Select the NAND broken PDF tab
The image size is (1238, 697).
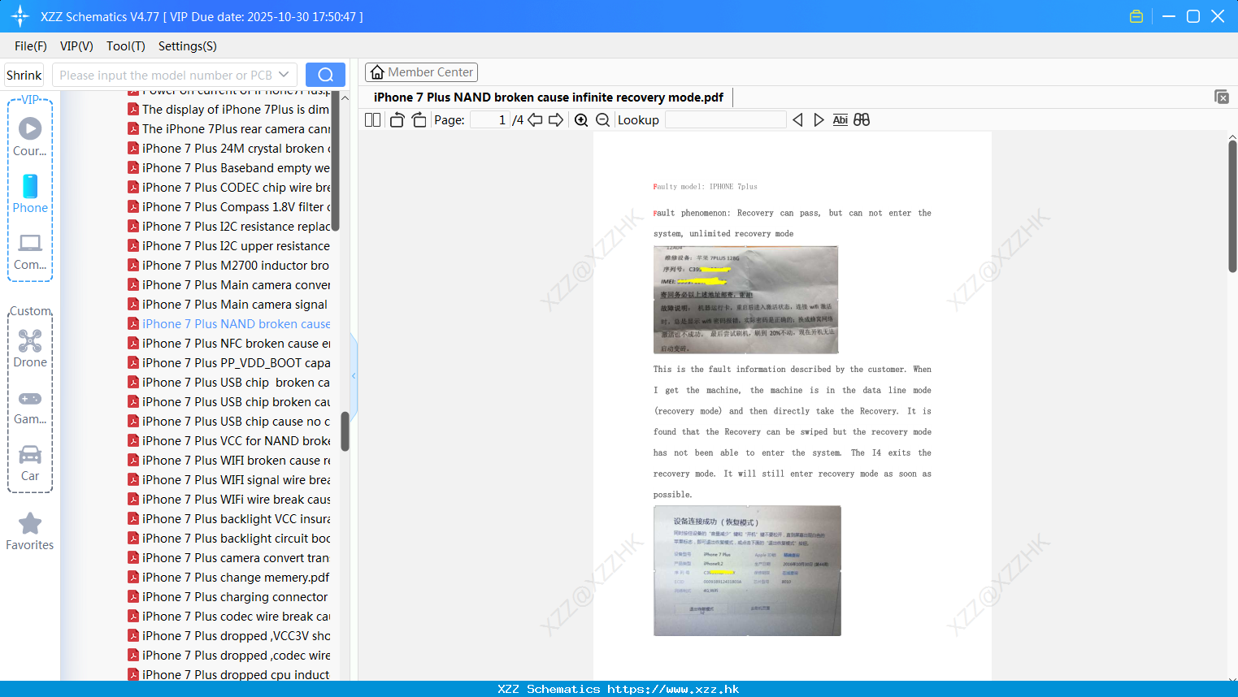[x=549, y=97]
